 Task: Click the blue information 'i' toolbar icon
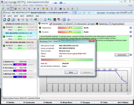[x=68, y=20]
